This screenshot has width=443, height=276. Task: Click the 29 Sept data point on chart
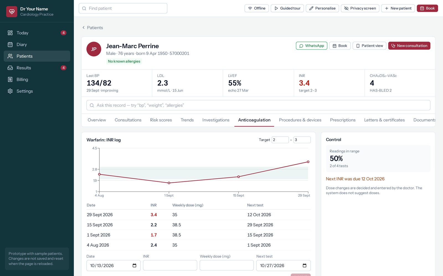pyautogui.click(x=308, y=162)
